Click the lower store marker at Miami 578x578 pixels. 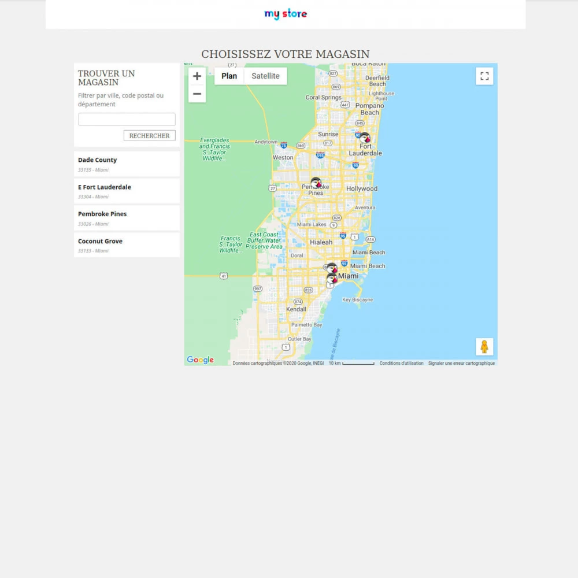[x=332, y=280]
